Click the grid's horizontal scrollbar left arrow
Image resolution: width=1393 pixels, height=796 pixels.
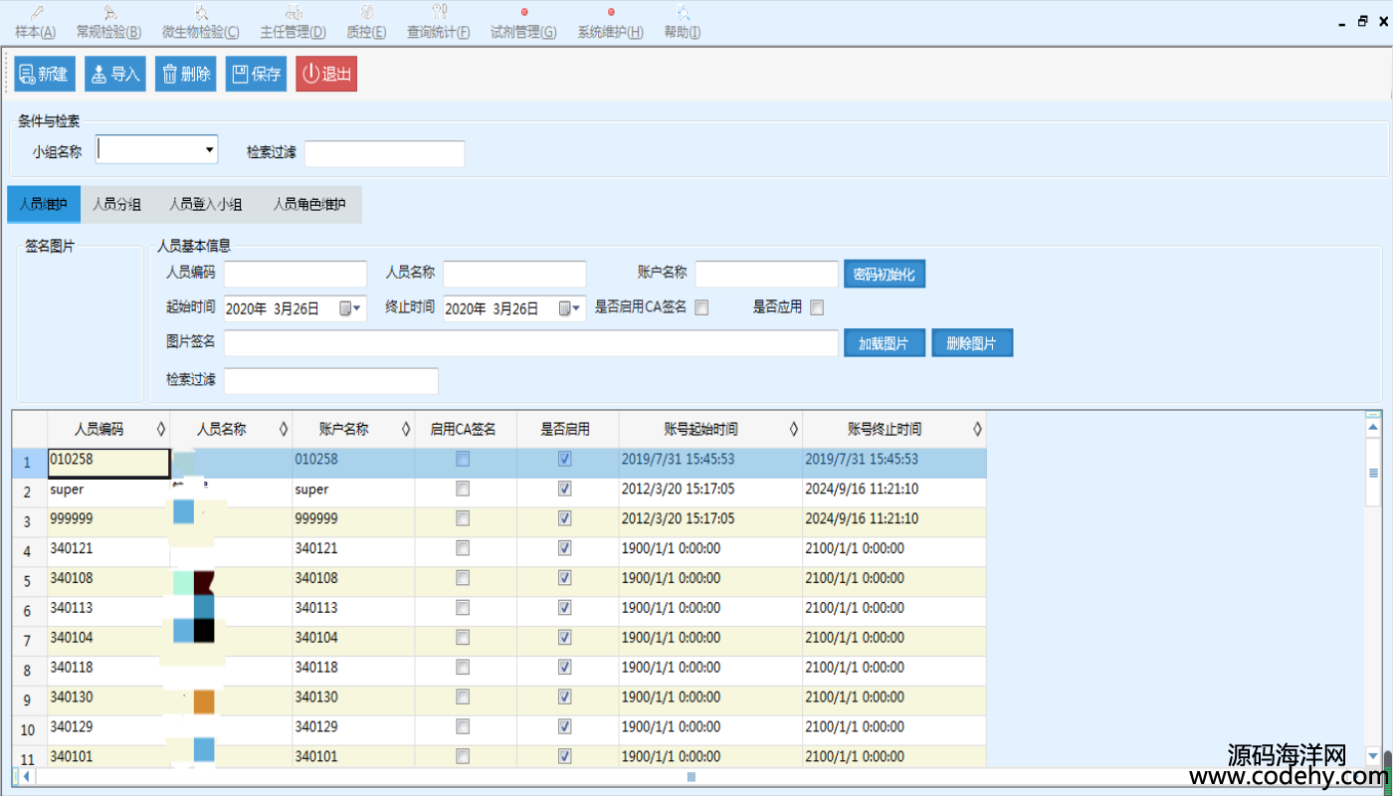pos(26,776)
